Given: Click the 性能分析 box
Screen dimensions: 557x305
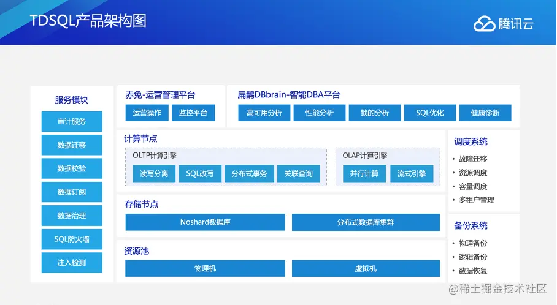Looking at the screenshot, I should (320, 113).
